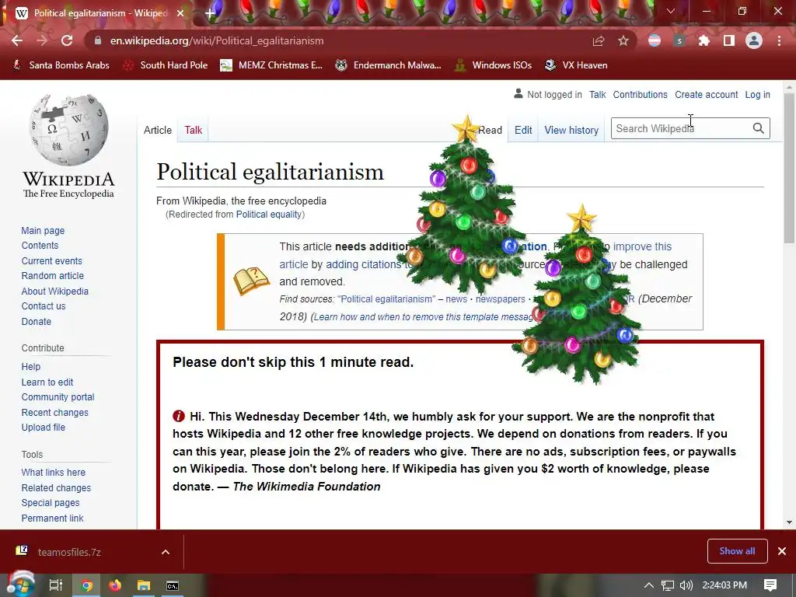Screen dimensions: 796x597
Task: Open File Explorer from the taskbar
Action: [x=144, y=585]
